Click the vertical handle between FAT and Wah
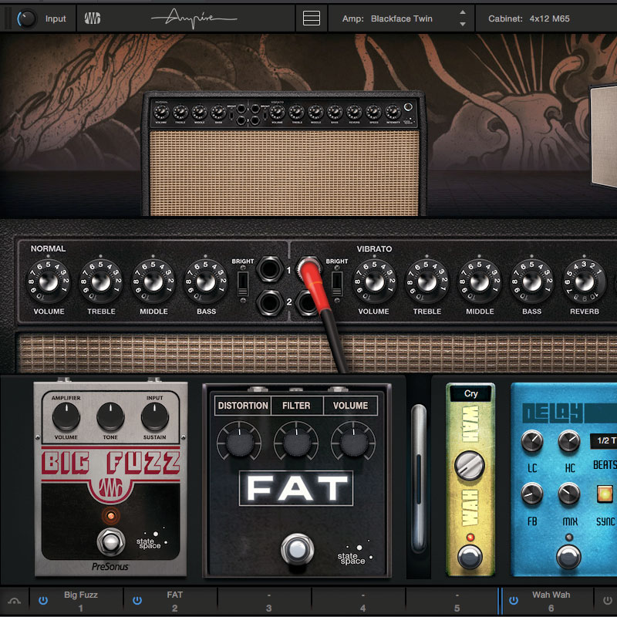 coord(419,478)
